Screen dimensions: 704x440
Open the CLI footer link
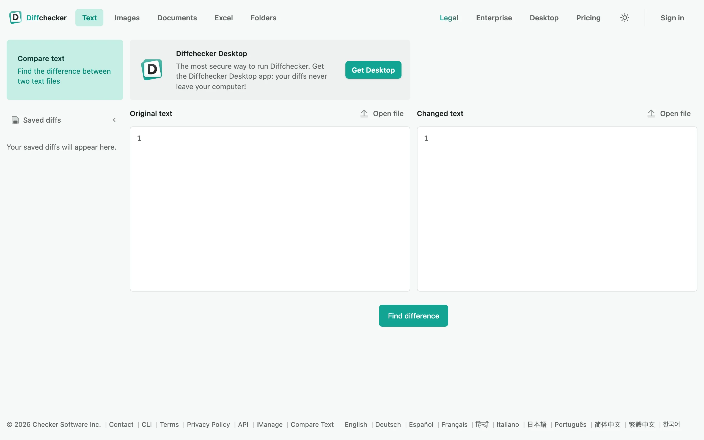pyautogui.click(x=147, y=425)
